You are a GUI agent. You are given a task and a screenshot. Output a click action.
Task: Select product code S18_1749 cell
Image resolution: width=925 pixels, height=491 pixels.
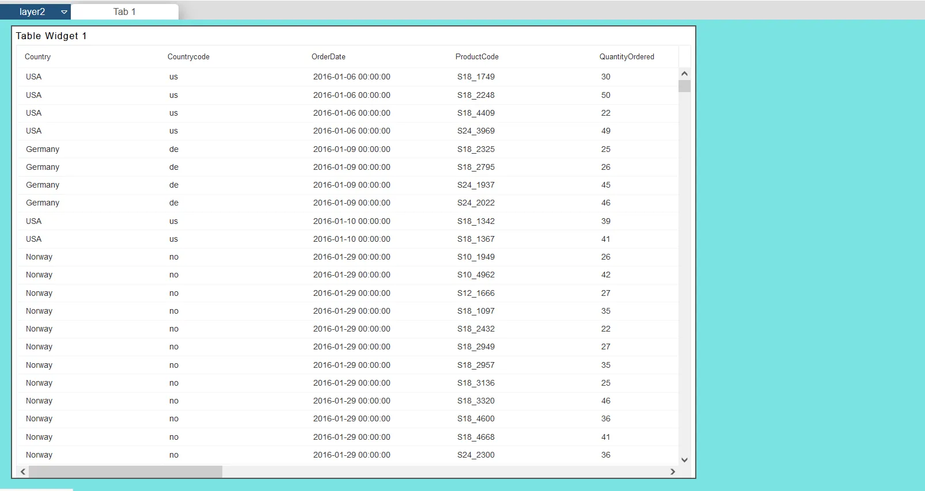tap(476, 77)
